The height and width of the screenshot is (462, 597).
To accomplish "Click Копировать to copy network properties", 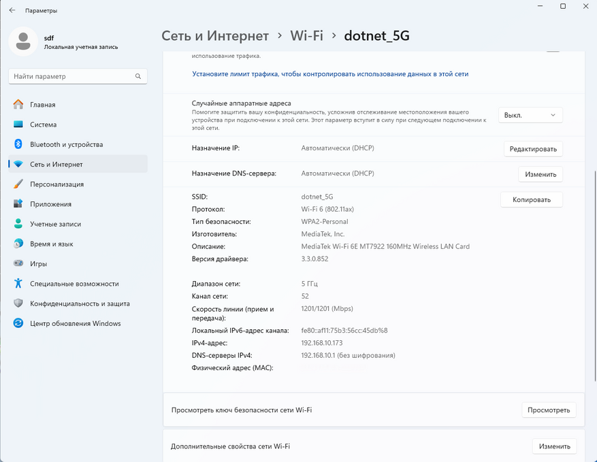I will click(x=531, y=199).
